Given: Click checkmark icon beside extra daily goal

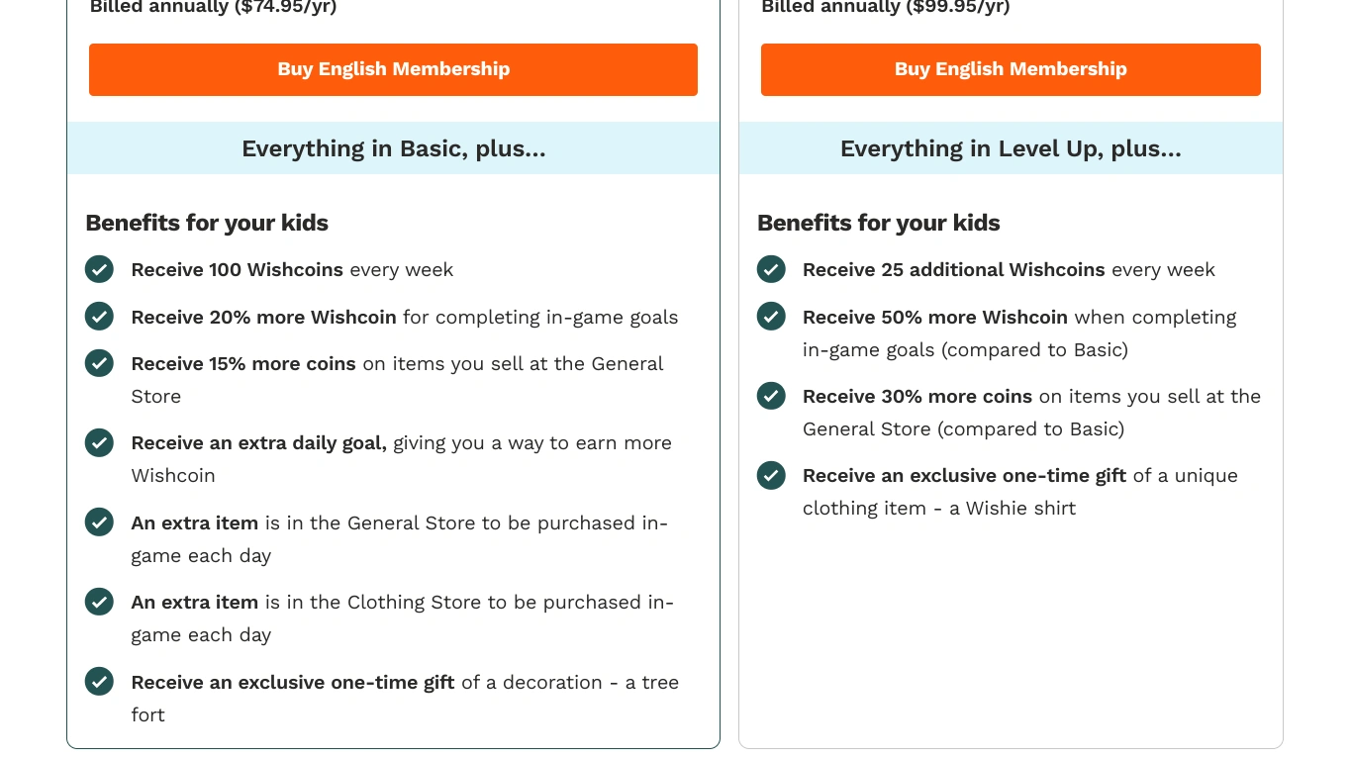Looking at the screenshot, I should pyautogui.click(x=99, y=442).
